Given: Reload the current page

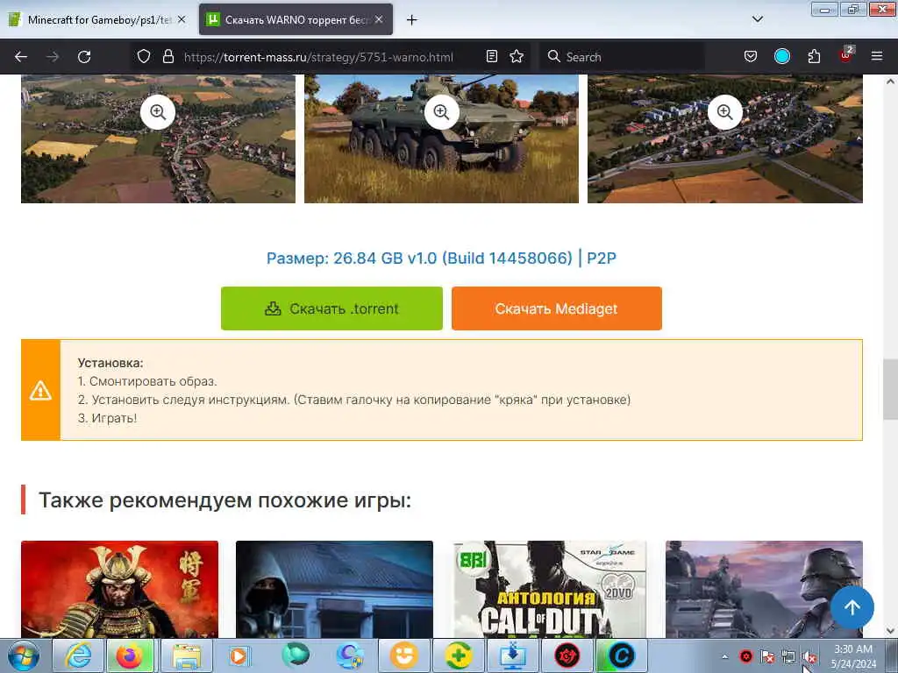Looking at the screenshot, I should pyautogui.click(x=84, y=57).
